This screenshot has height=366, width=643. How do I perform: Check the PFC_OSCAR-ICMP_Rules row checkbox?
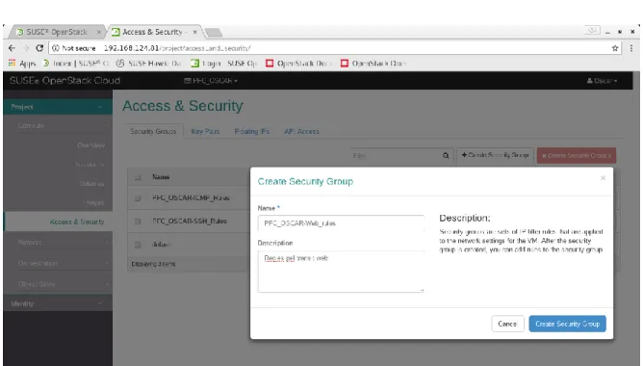click(x=138, y=198)
